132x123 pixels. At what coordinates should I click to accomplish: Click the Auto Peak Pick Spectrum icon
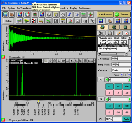[x=35, y=15]
